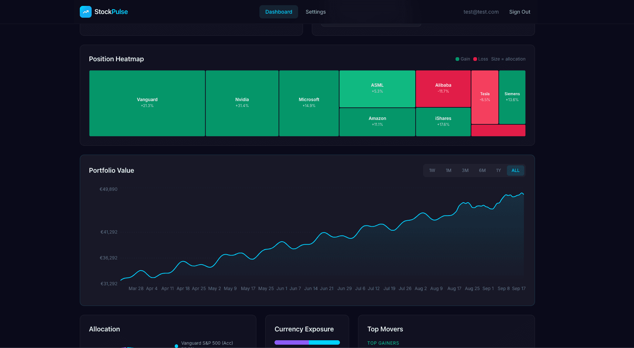Viewport: 634px width, 348px height.
Task: Select the 1M time range
Action: tap(449, 170)
